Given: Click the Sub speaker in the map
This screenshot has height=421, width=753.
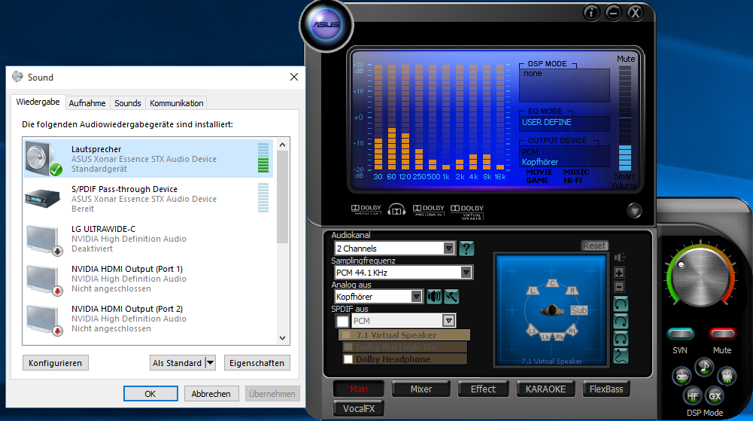Looking at the screenshot, I should point(578,310).
